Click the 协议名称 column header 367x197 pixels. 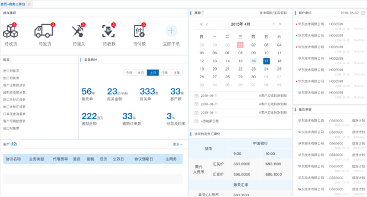tap(13, 159)
